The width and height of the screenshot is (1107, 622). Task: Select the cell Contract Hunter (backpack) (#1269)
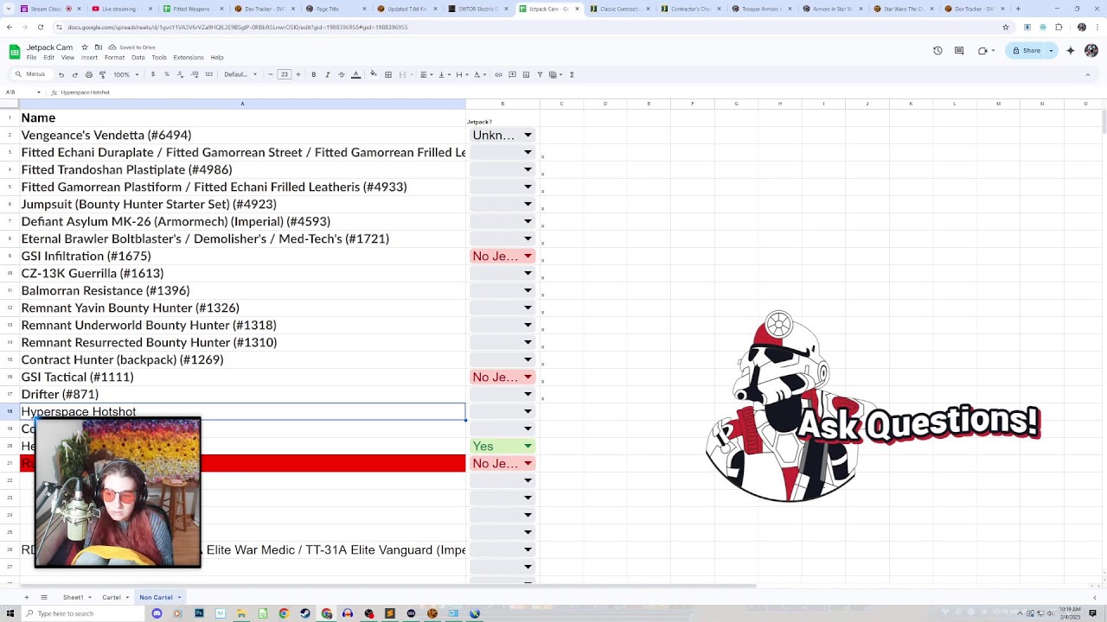click(x=242, y=359)
